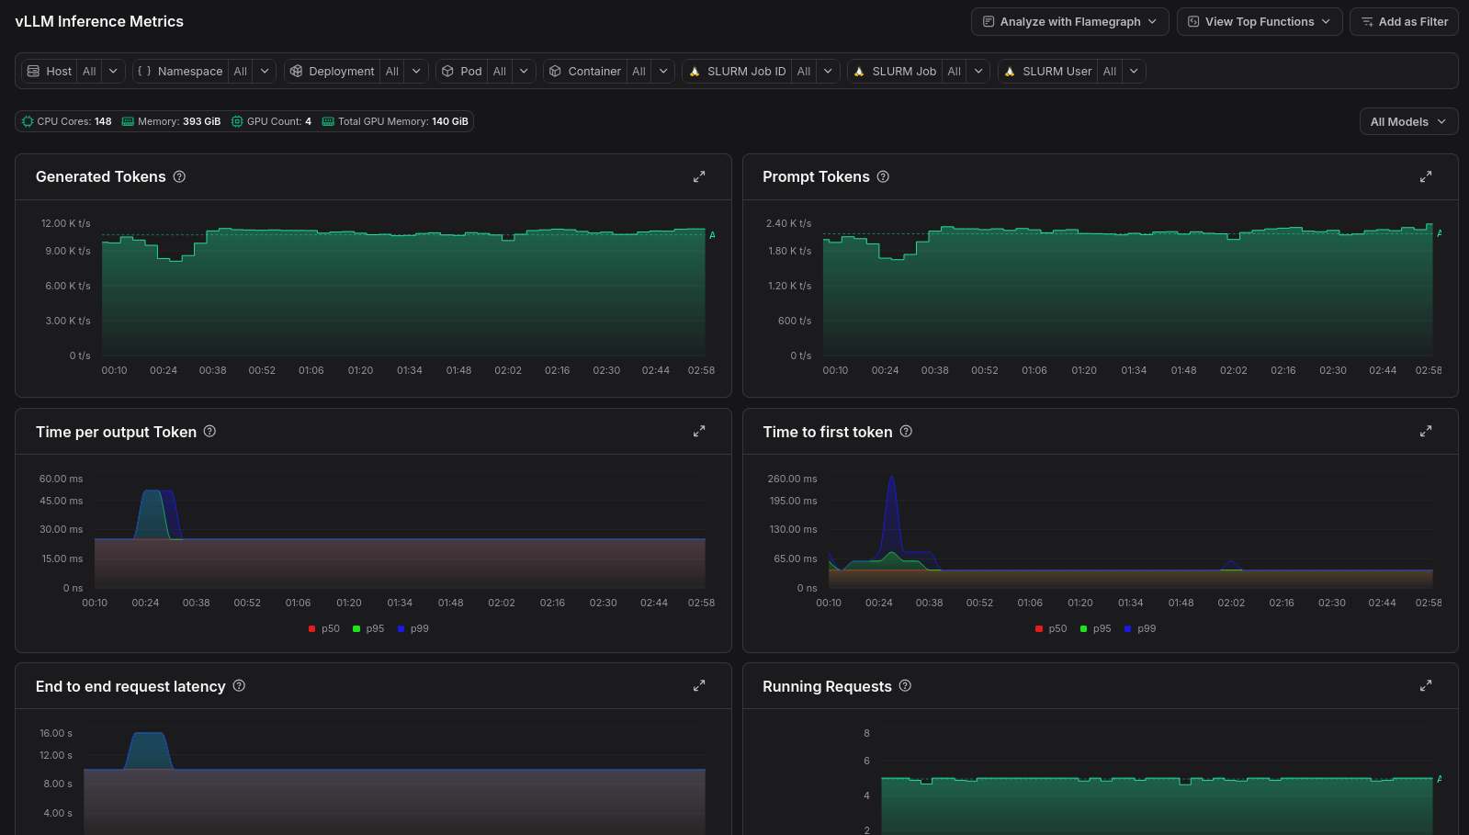Click the Deployment filter cube icon
This screenshot has width=1469, height=835.
click(296, 71)
